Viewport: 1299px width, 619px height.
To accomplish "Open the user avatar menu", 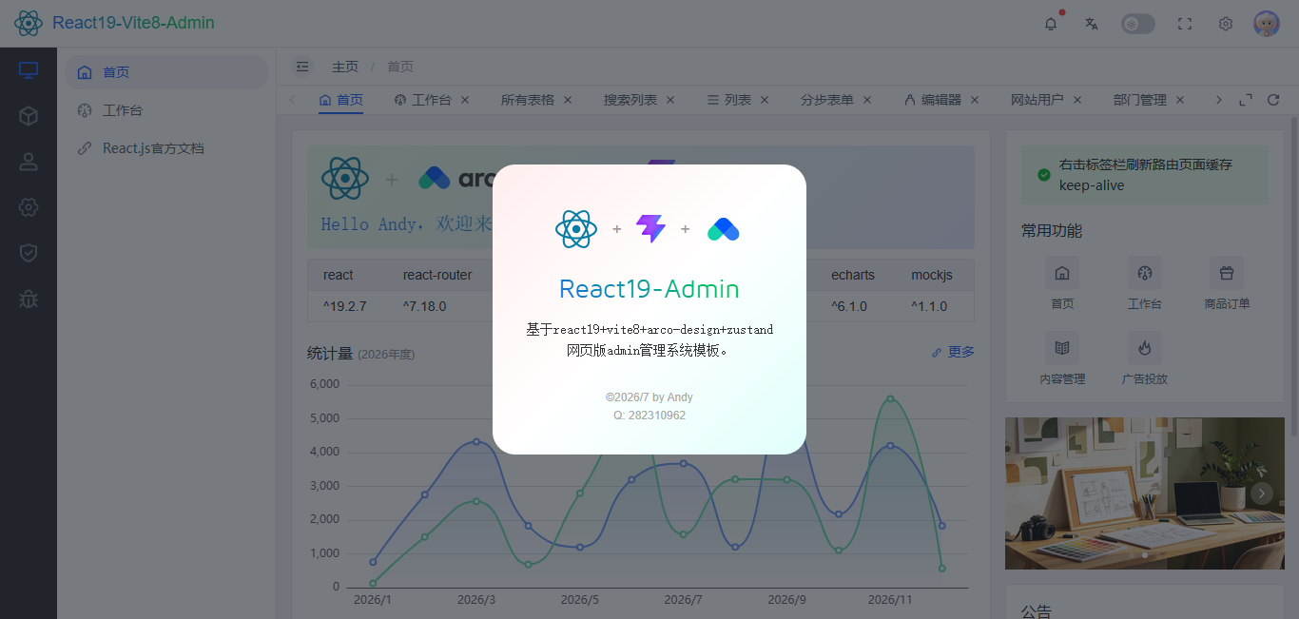I will (x=1267, y=24).
